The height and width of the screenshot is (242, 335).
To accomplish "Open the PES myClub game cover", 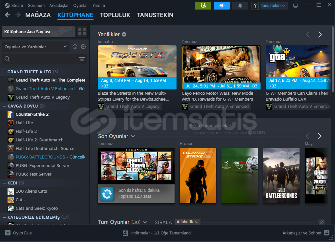I will coord(240,176).
